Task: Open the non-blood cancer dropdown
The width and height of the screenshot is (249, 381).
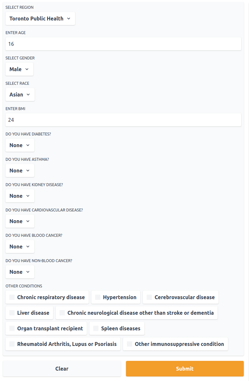Action: click(20, 272)
